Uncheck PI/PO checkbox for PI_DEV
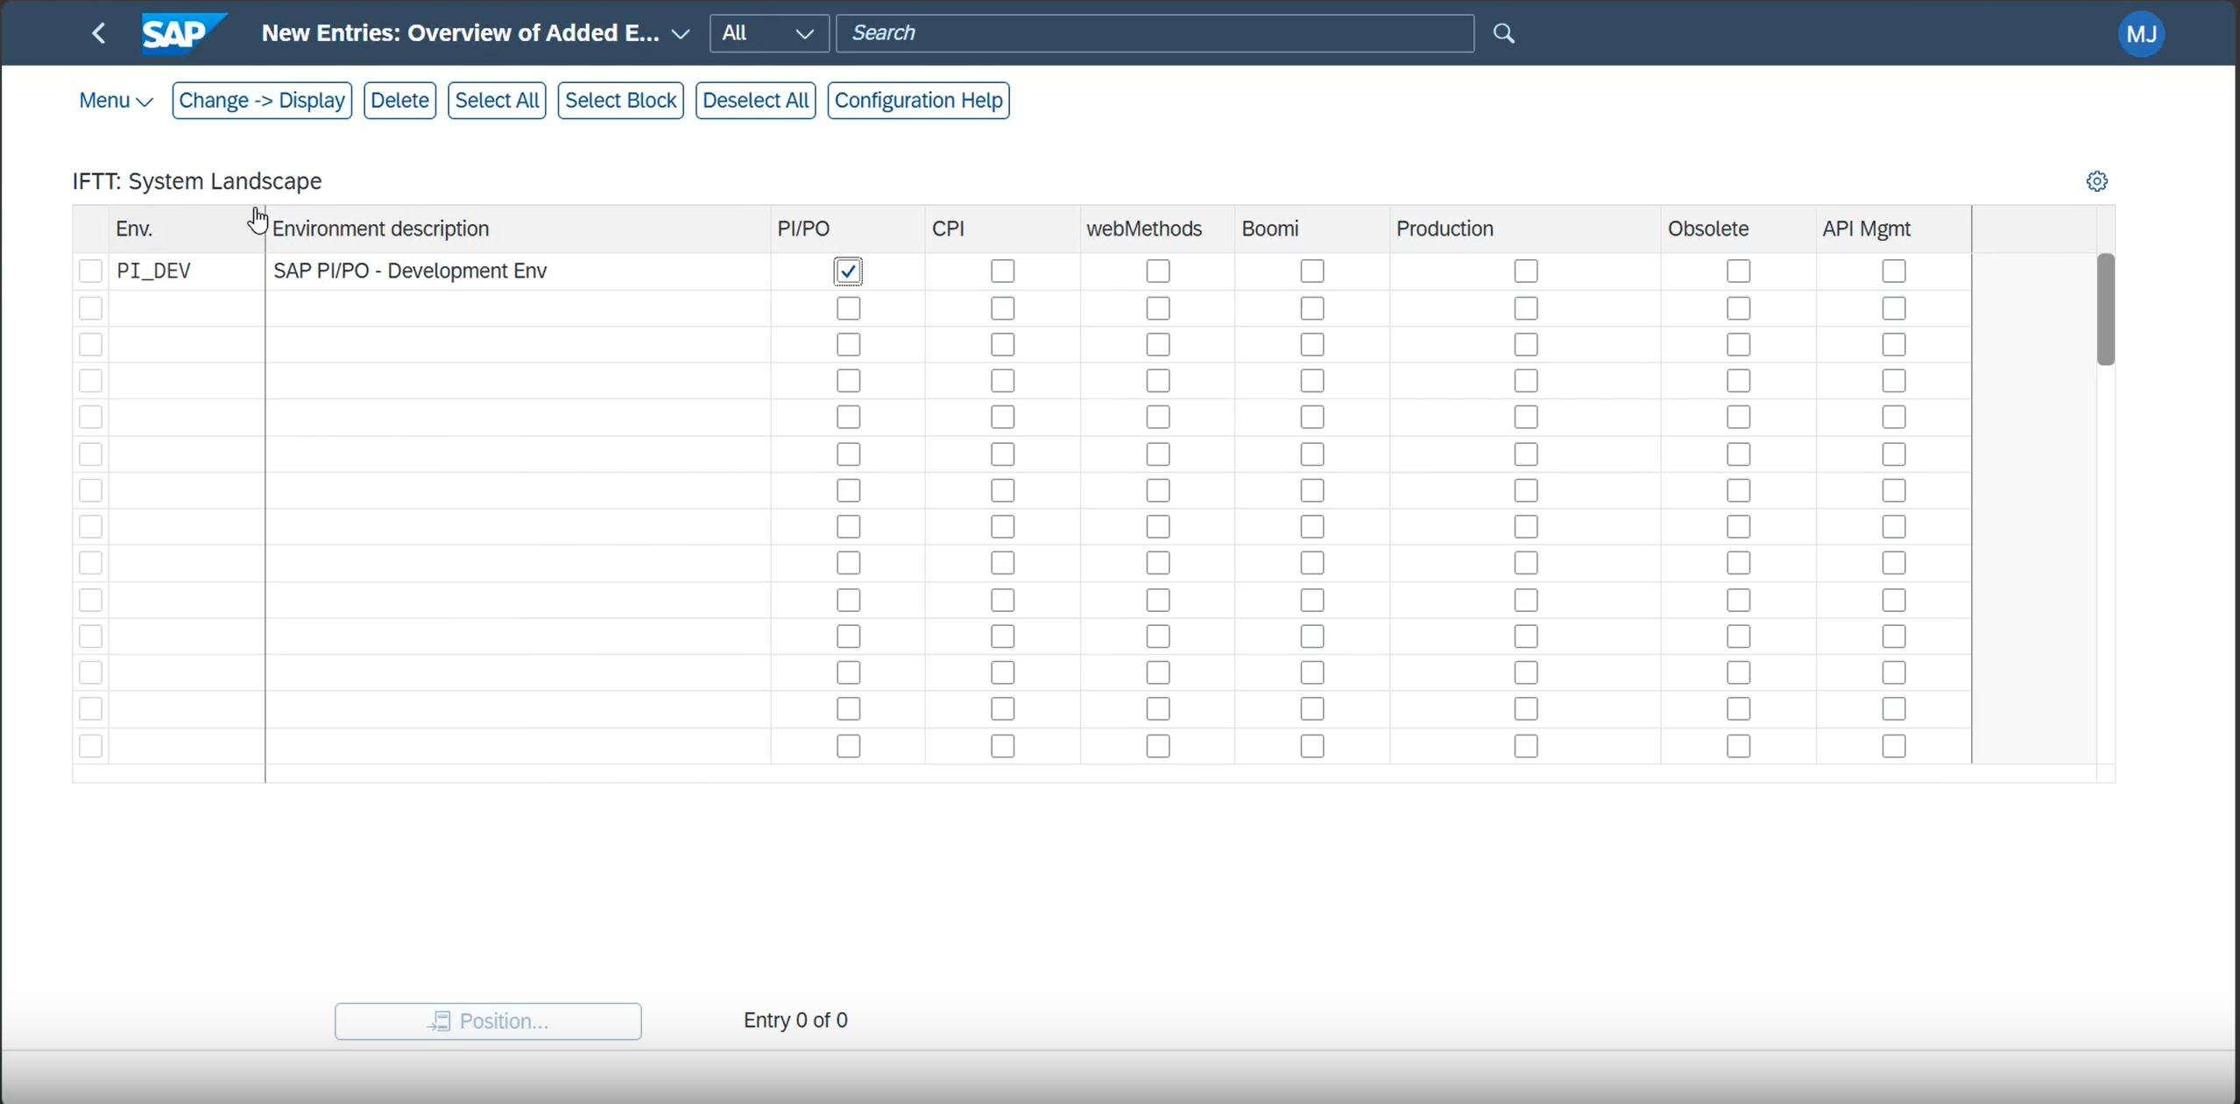Viewport: 2240px width, 1104px height. pyautogui.click(x=848, y=271)
